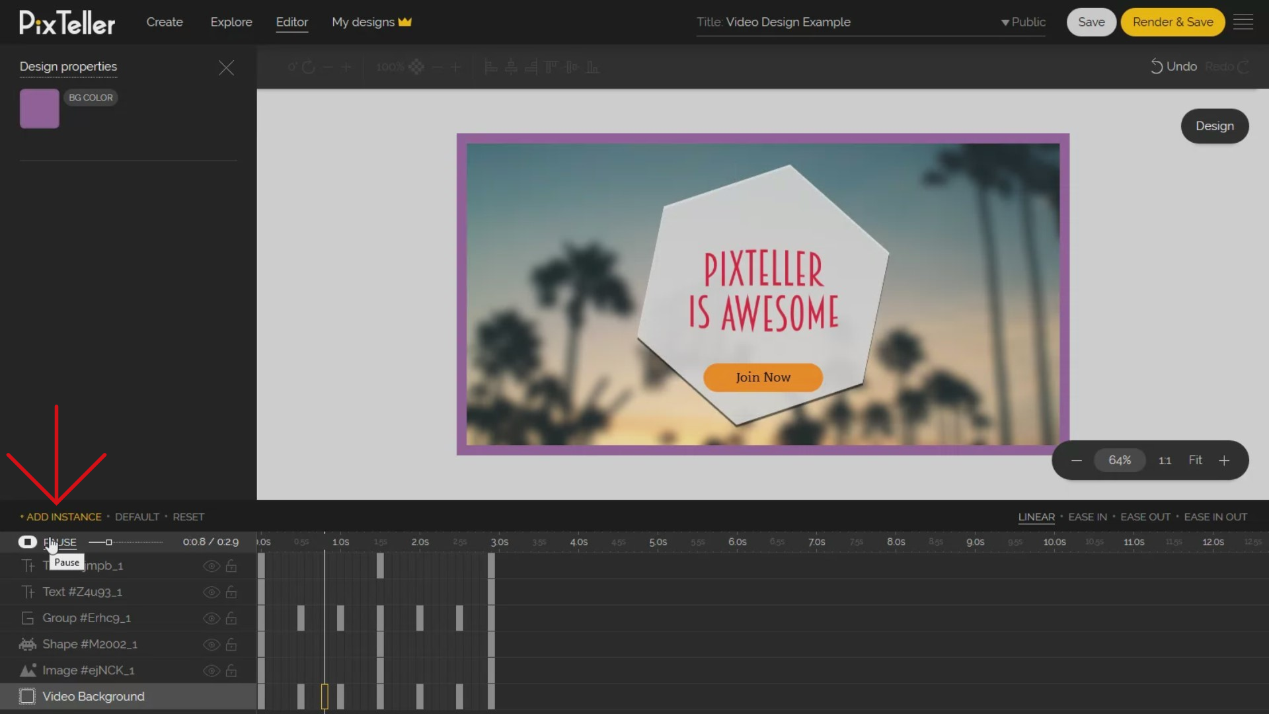This screenshot has width=1269, height=714.
Task: Click the Join Now button on canvas
Action: point(763,377)
